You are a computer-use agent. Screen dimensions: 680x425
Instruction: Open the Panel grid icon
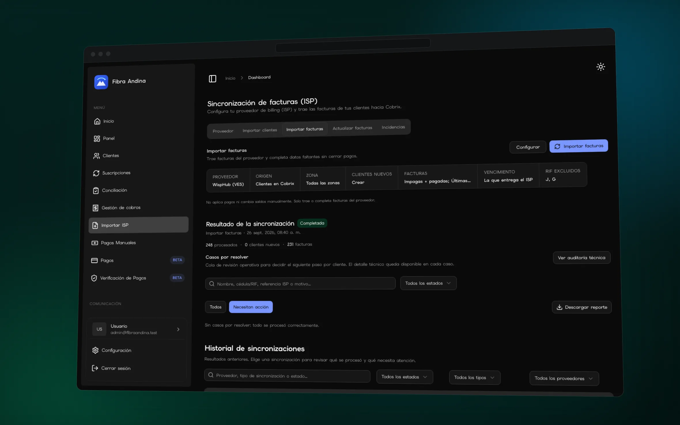click(97, 139)
